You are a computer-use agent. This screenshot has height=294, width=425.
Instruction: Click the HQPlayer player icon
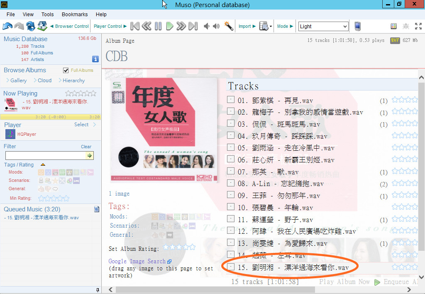(x=10, y=134)
